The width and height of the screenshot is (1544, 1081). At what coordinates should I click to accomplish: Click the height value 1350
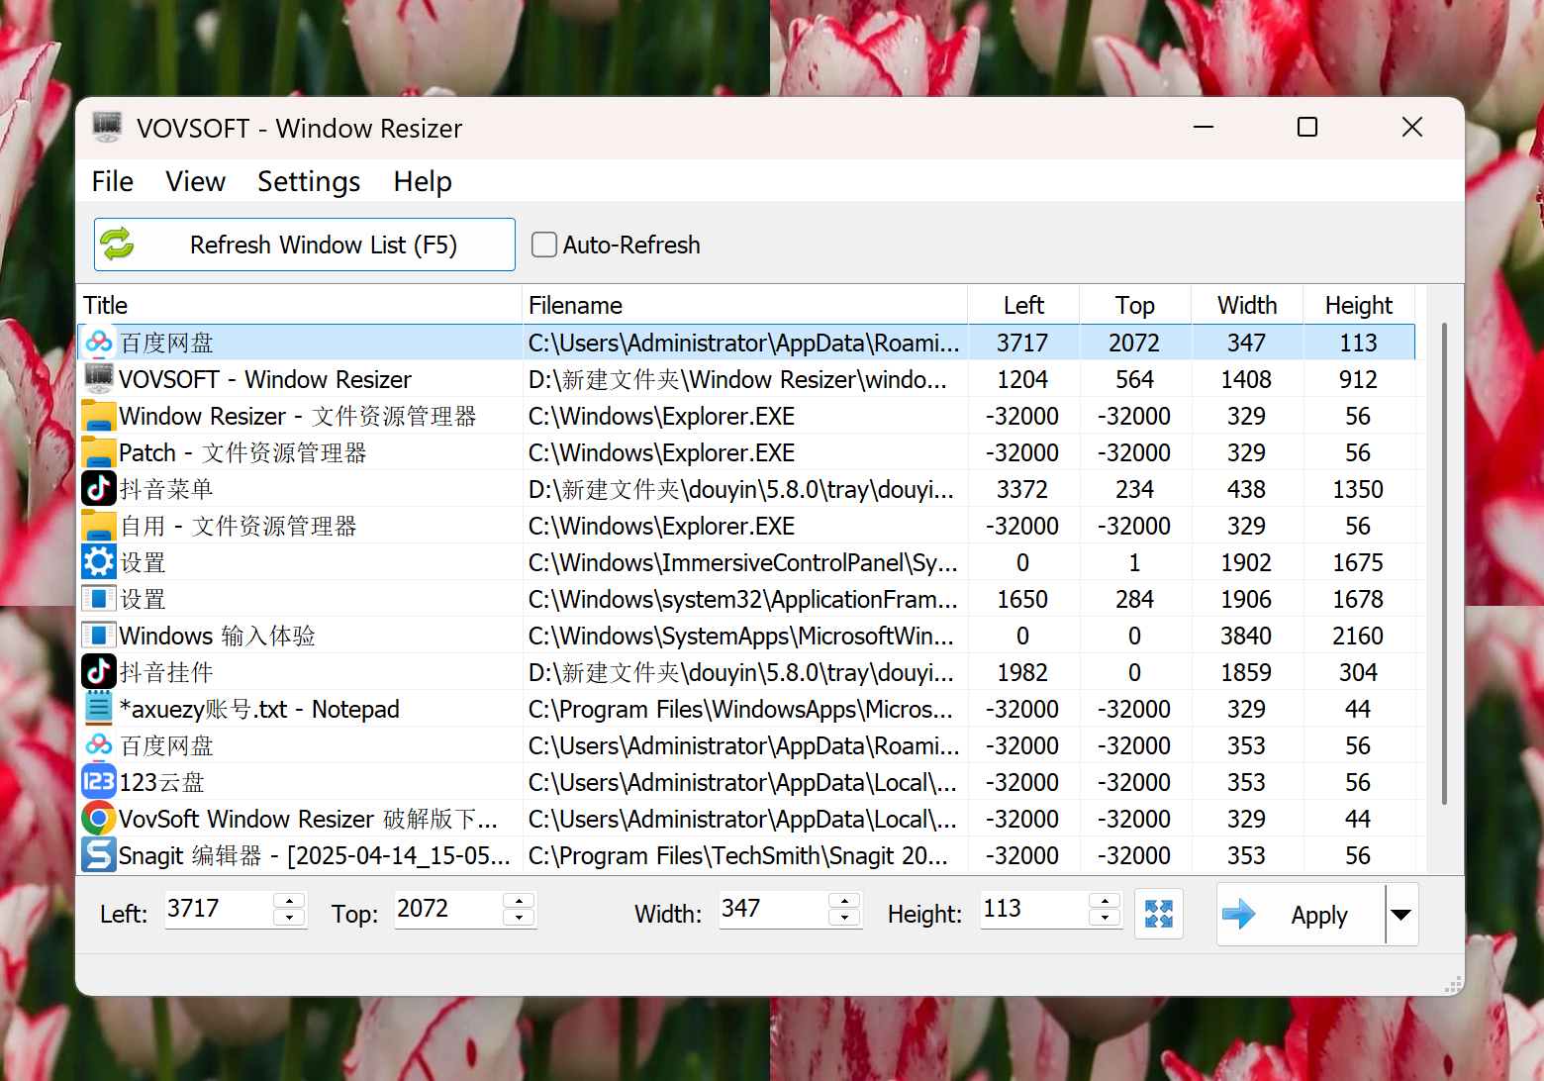pos(1358,489)
